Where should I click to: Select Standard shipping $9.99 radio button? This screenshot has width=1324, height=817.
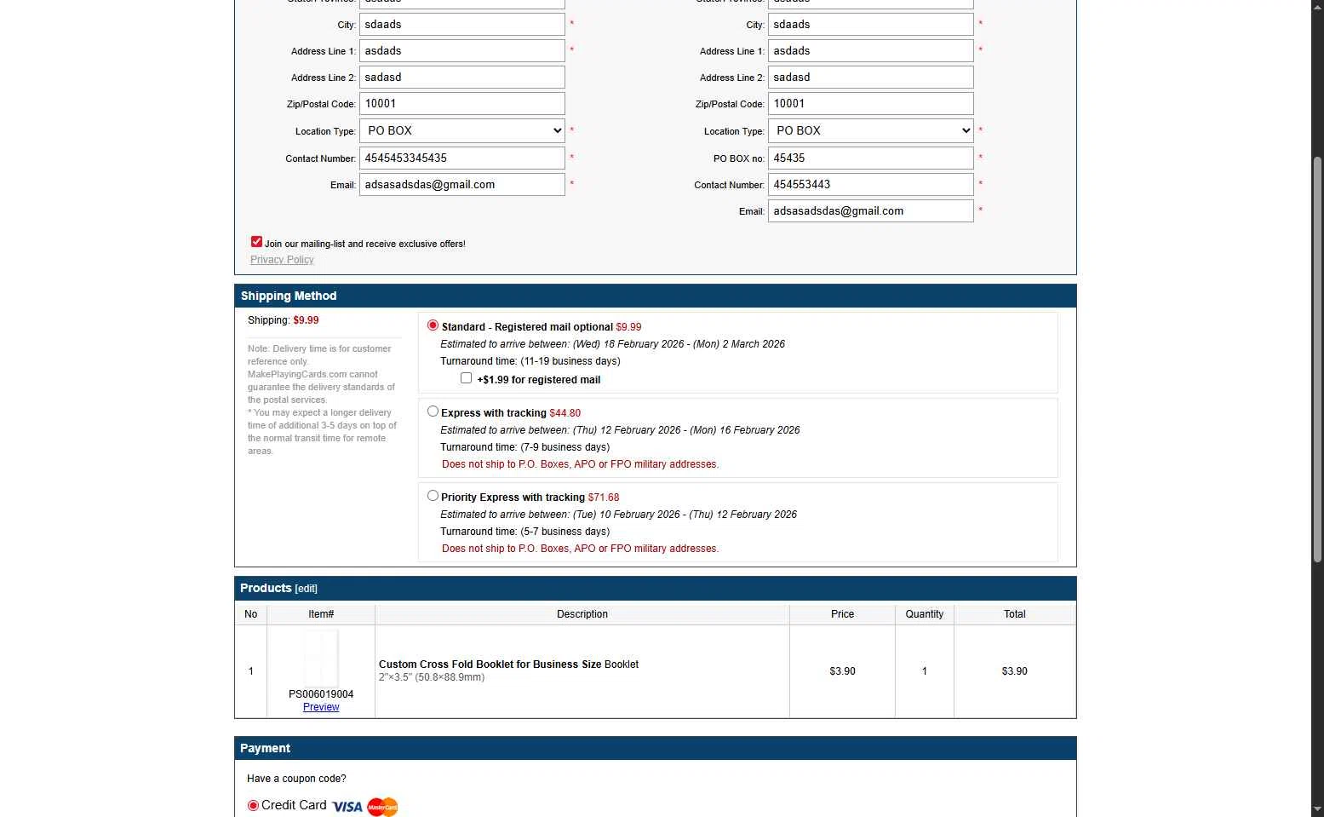click(x=433, y=325)
